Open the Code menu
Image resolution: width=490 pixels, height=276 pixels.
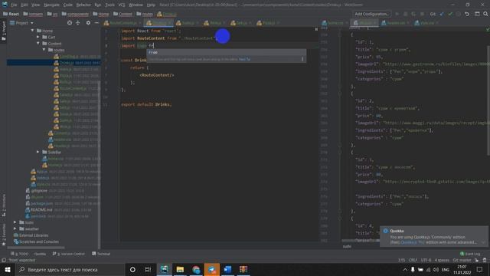[68, 5]
